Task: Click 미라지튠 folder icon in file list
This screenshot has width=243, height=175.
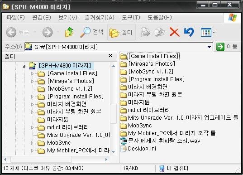Action: coord(124,102)
